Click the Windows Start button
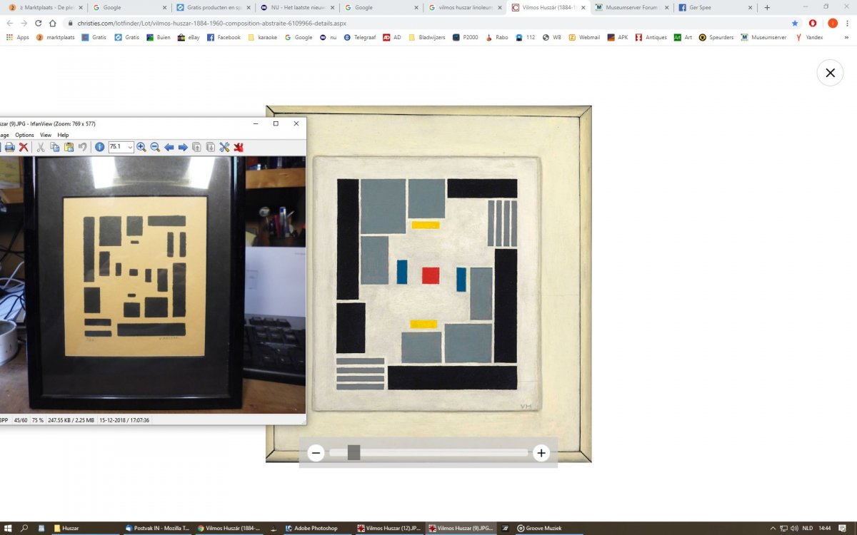 tap(7, 528)
